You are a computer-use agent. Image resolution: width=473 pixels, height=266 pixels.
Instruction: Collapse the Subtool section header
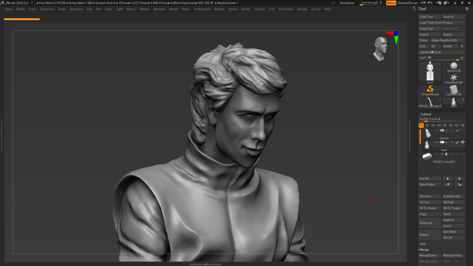click(x=426, y=114)
